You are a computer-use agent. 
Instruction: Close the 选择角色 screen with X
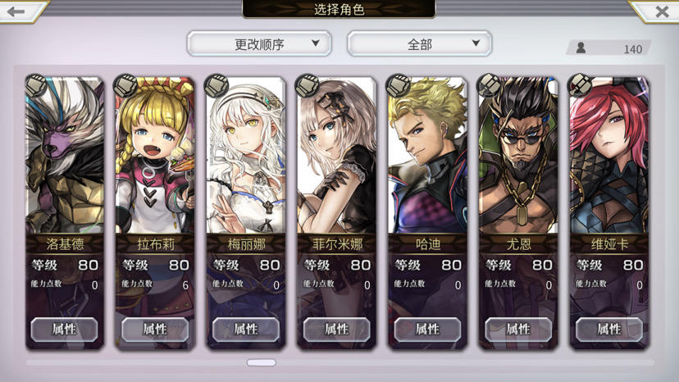(662, 11)
